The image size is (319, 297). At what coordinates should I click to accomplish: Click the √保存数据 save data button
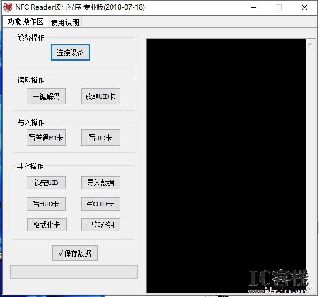pyautogui.click(x=75, y=253)
